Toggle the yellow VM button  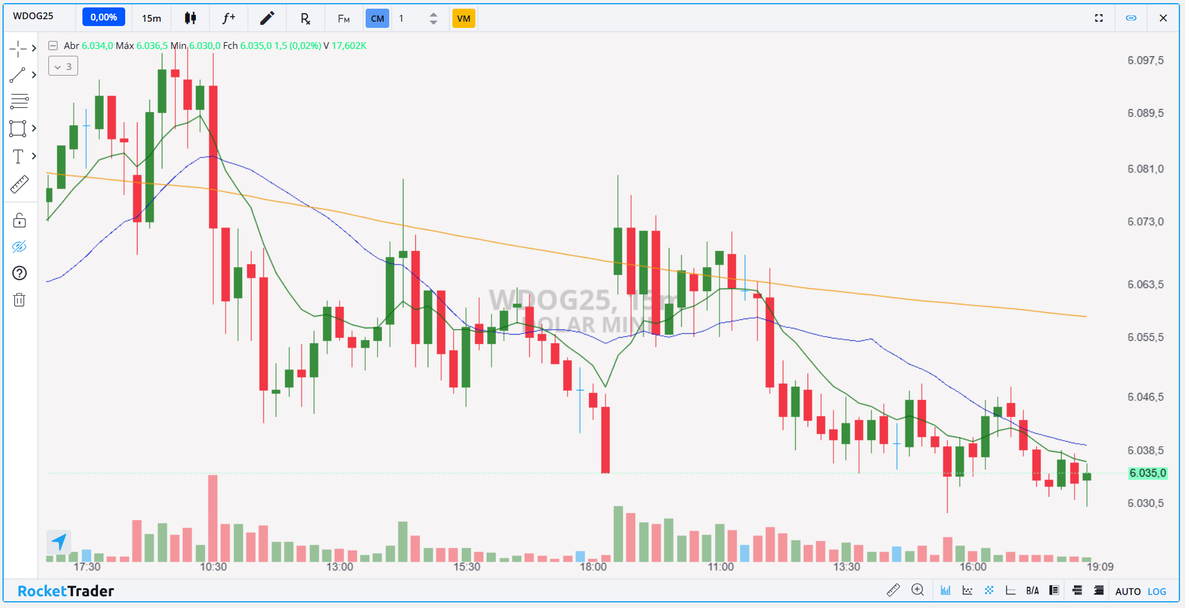pos(464,18)
